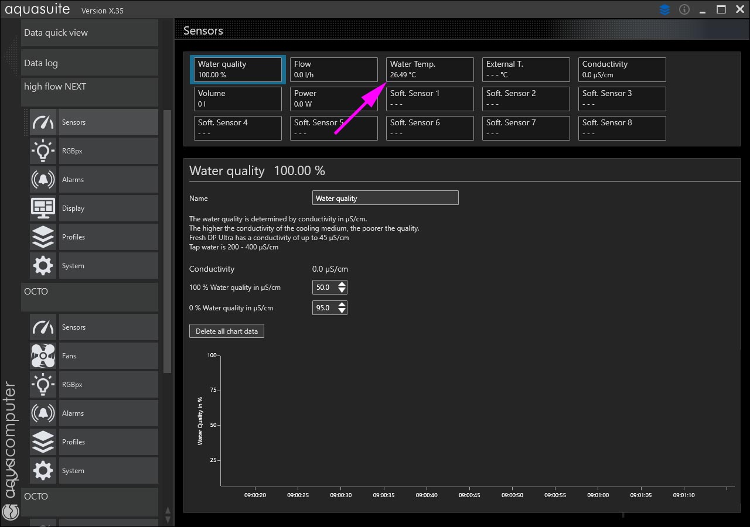Viewport: 750px width, 527px height.
Task: Select the Display monitor icon
Action: (x=43, y=208)
